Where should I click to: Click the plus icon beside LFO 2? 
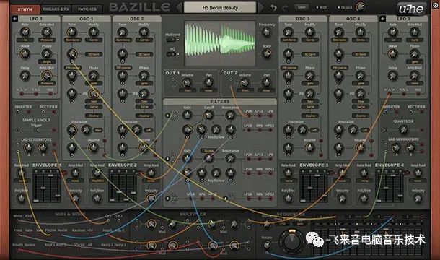[382, 19]
